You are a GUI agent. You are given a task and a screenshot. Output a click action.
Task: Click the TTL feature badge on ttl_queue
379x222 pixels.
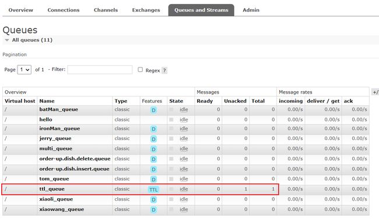pos(153,189)
